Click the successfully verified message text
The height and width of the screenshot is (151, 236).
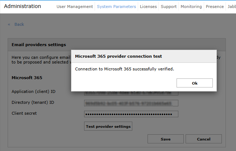click(x=124, y=69)
